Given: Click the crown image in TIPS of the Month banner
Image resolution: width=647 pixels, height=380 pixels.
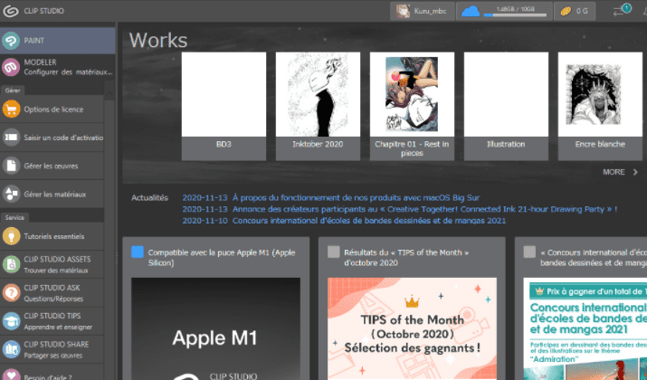Looking at the screenshot, I should (x=412, y=302).
